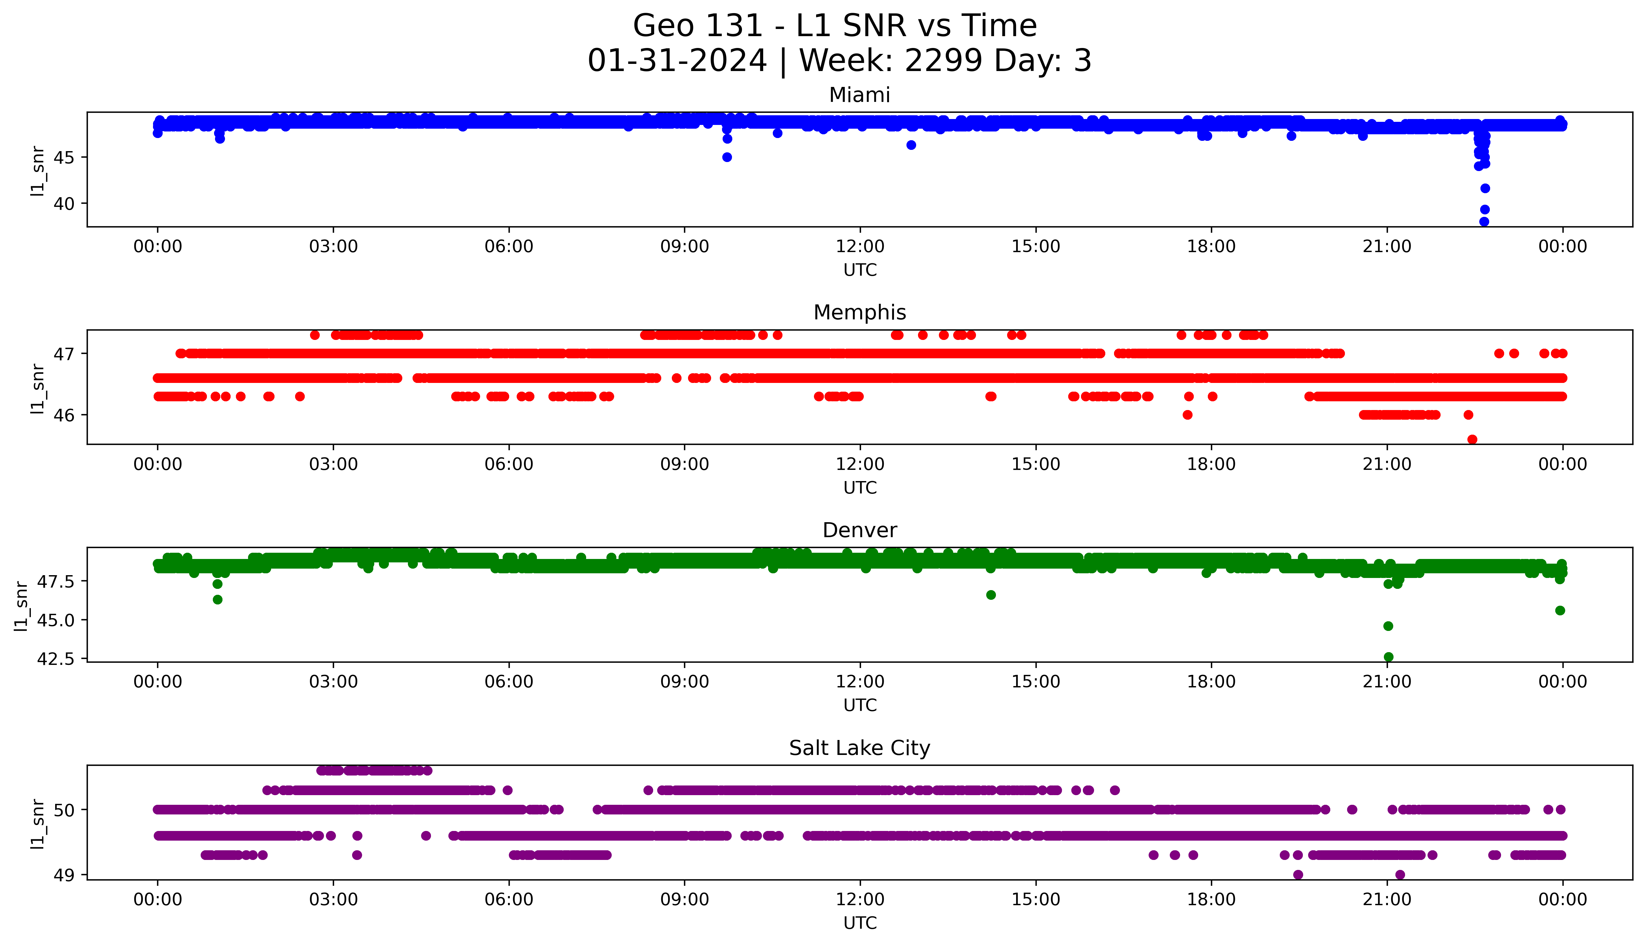Click the 40 y-axis tick in Miami plot
This screenshot has width=1645, height=945.
(64, 204)
